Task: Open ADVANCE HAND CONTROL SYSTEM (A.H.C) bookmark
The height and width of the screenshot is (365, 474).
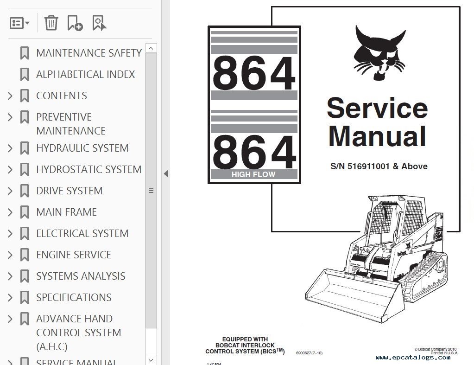Action: pos(79,333)
